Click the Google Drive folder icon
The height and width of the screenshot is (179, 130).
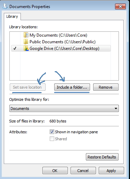coord(26,48)
